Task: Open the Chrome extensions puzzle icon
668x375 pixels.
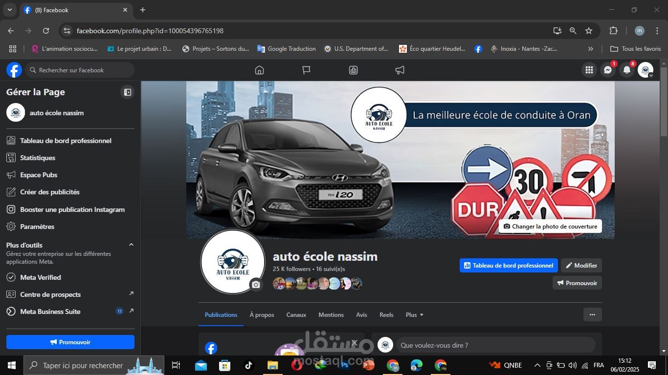Action: 613,31
